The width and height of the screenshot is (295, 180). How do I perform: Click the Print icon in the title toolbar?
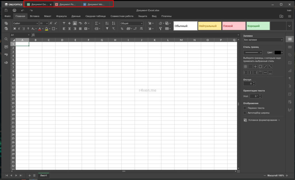pos(14,10)
